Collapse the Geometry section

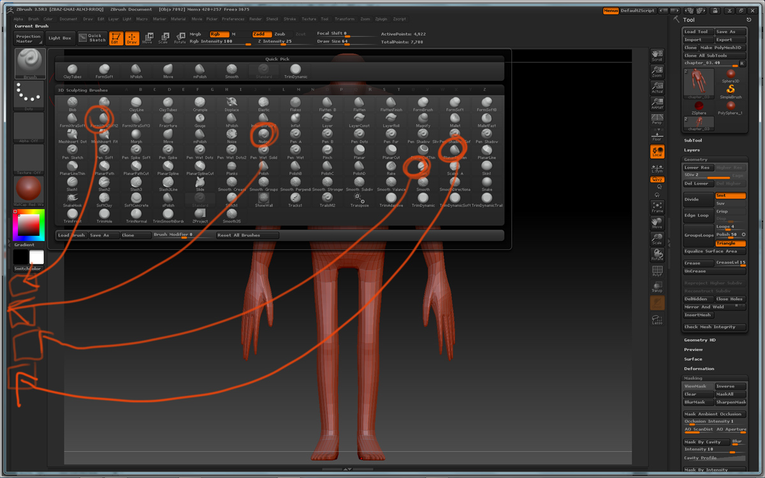696,159
